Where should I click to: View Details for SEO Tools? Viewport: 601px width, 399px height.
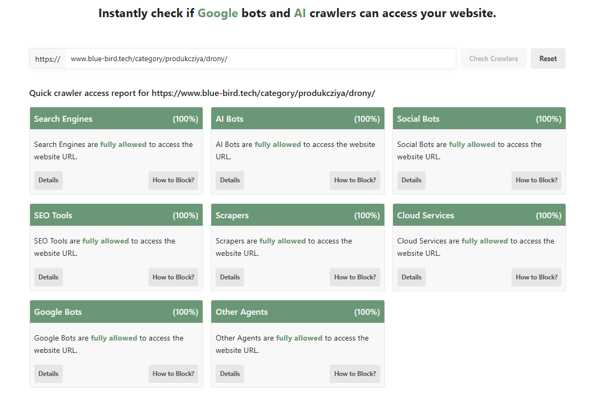pos(48,277)
